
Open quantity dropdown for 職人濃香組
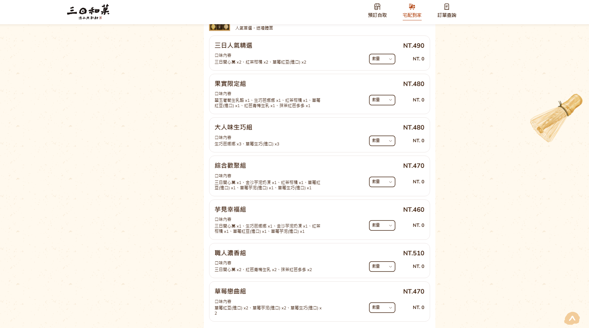point(382,267)
